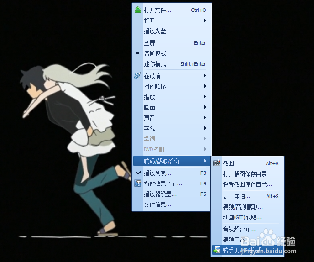Viewport: 314px width, 262px height.
Task: Open the 声音 submenu
Action: (171, 118)
